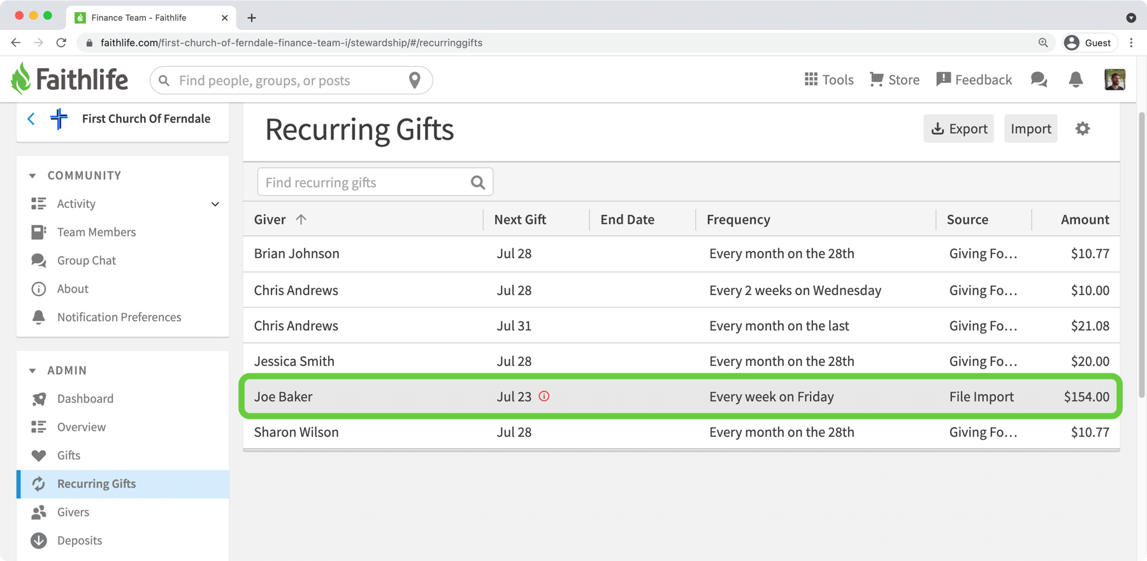Go back with the browser back arrow

tap(16, 43)
